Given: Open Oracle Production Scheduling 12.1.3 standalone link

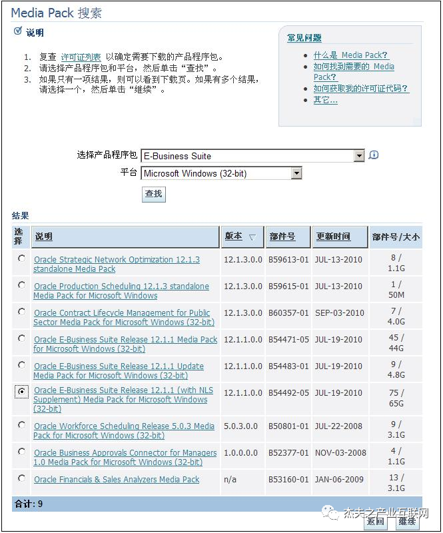Looking at the screenshot, I should point(121,290).
